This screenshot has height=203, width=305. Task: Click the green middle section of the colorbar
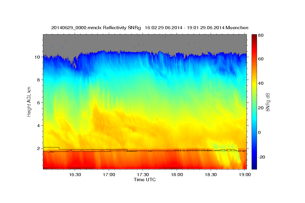coord(254,101)
